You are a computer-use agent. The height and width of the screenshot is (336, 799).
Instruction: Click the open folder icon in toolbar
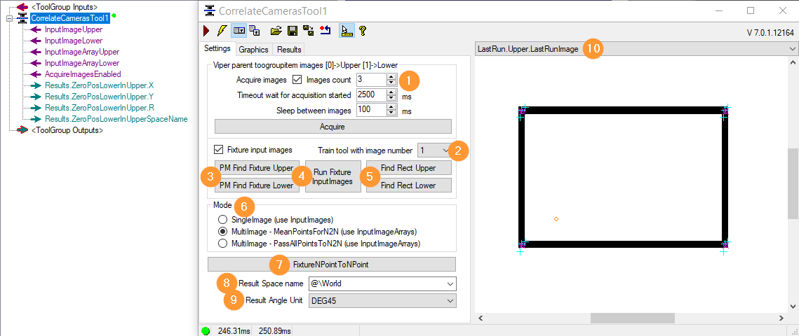pyautogui.click(x=276, y=31)
